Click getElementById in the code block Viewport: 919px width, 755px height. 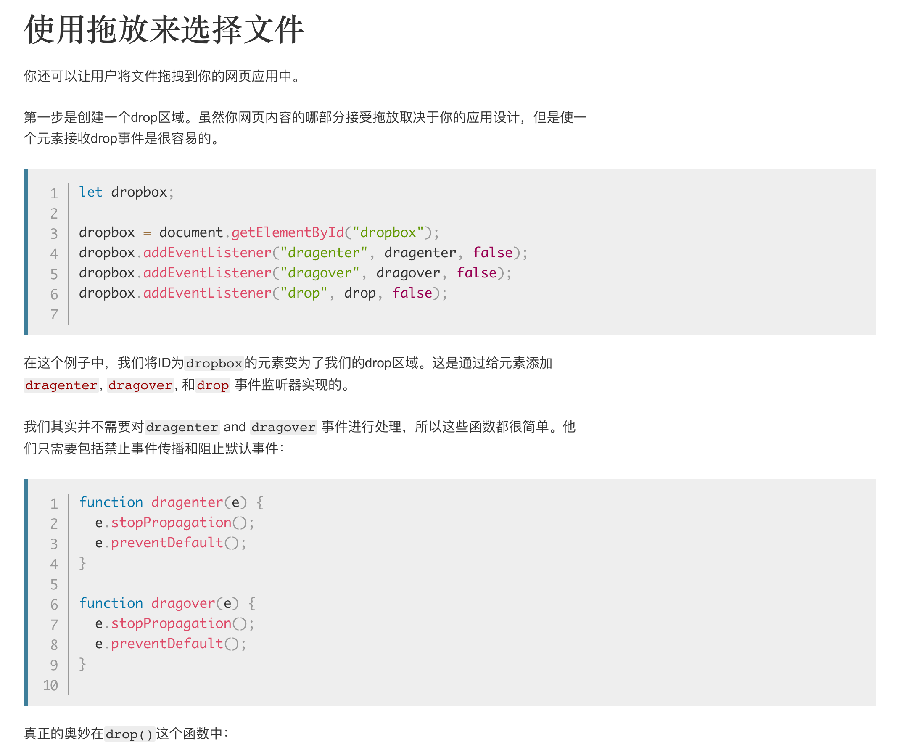pyautogui.click(x=287, y=232)
